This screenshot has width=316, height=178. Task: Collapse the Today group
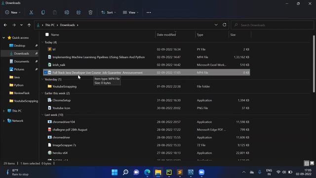(x=42, y=42)
